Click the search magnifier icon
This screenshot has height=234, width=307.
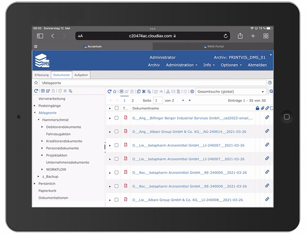(x=271, y=92)
